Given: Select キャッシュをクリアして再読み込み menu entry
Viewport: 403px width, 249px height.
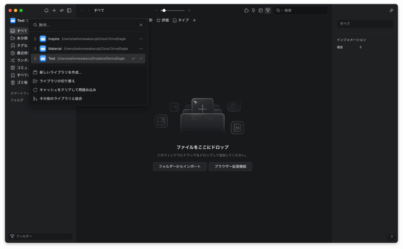Looking at the screenshot, I should coord(68,90).
